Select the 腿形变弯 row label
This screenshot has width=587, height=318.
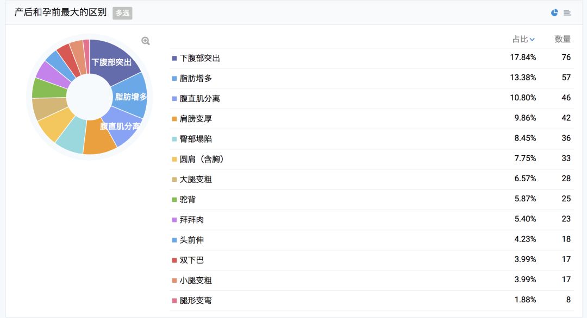tap(196, 301)
